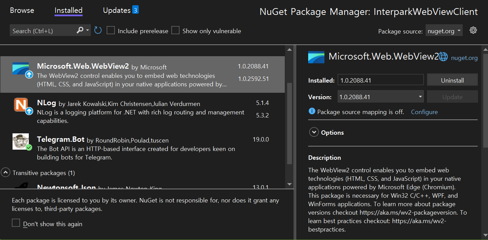Image resolution: width=488 pixels, height=240 pixels.
Task: Open the Package source dropdown
Action: click(444, 31)
